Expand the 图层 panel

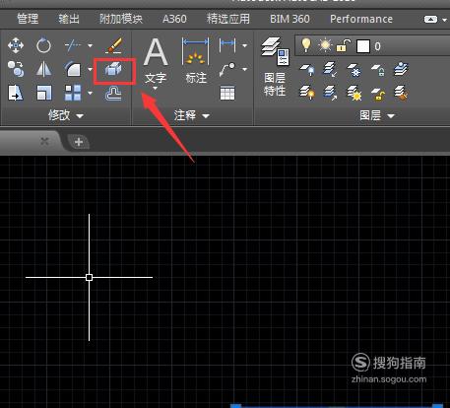tap(377, 115)
